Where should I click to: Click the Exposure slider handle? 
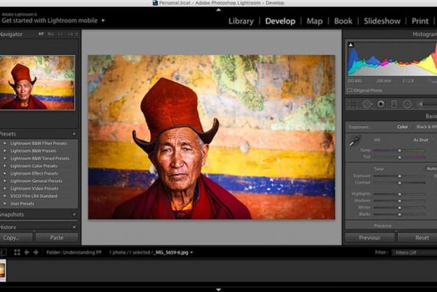point(399,176)
